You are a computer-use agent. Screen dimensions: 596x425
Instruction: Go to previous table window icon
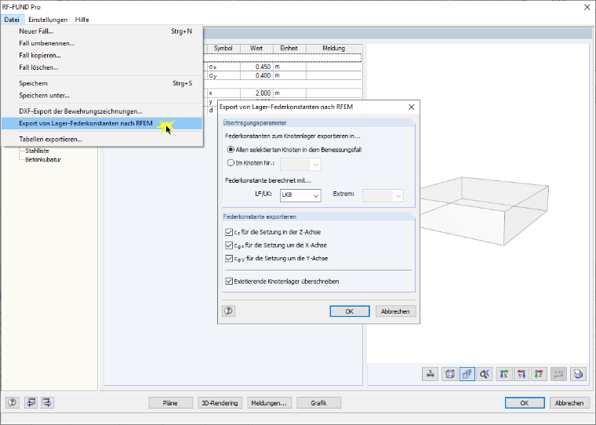31,402
